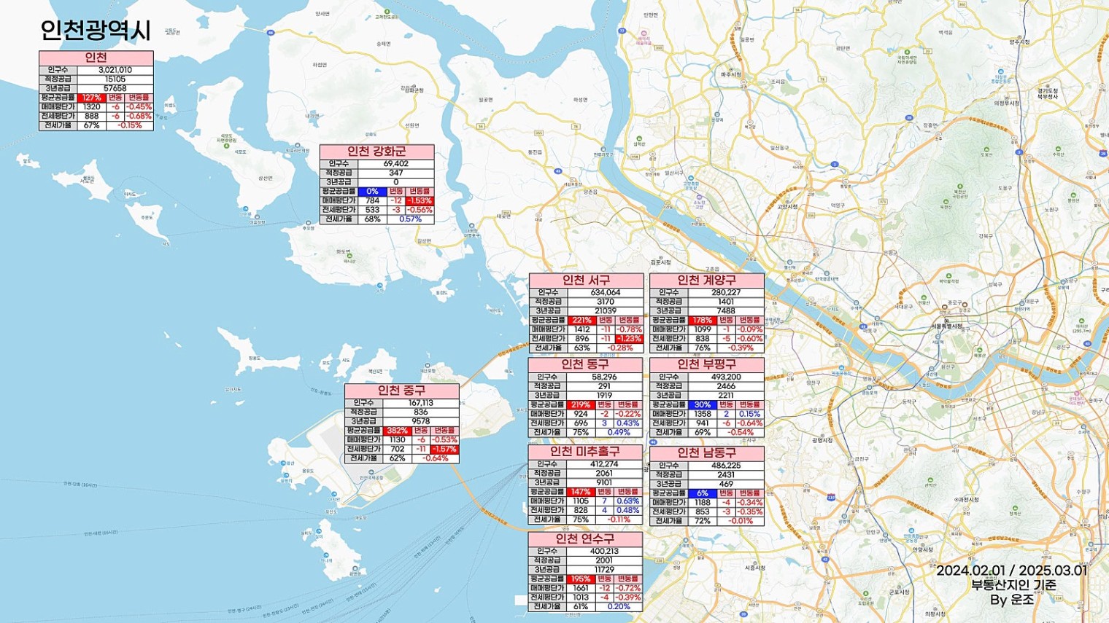Click the '147%' supply rate cell

pyautogui.click(x=581, y=492)
